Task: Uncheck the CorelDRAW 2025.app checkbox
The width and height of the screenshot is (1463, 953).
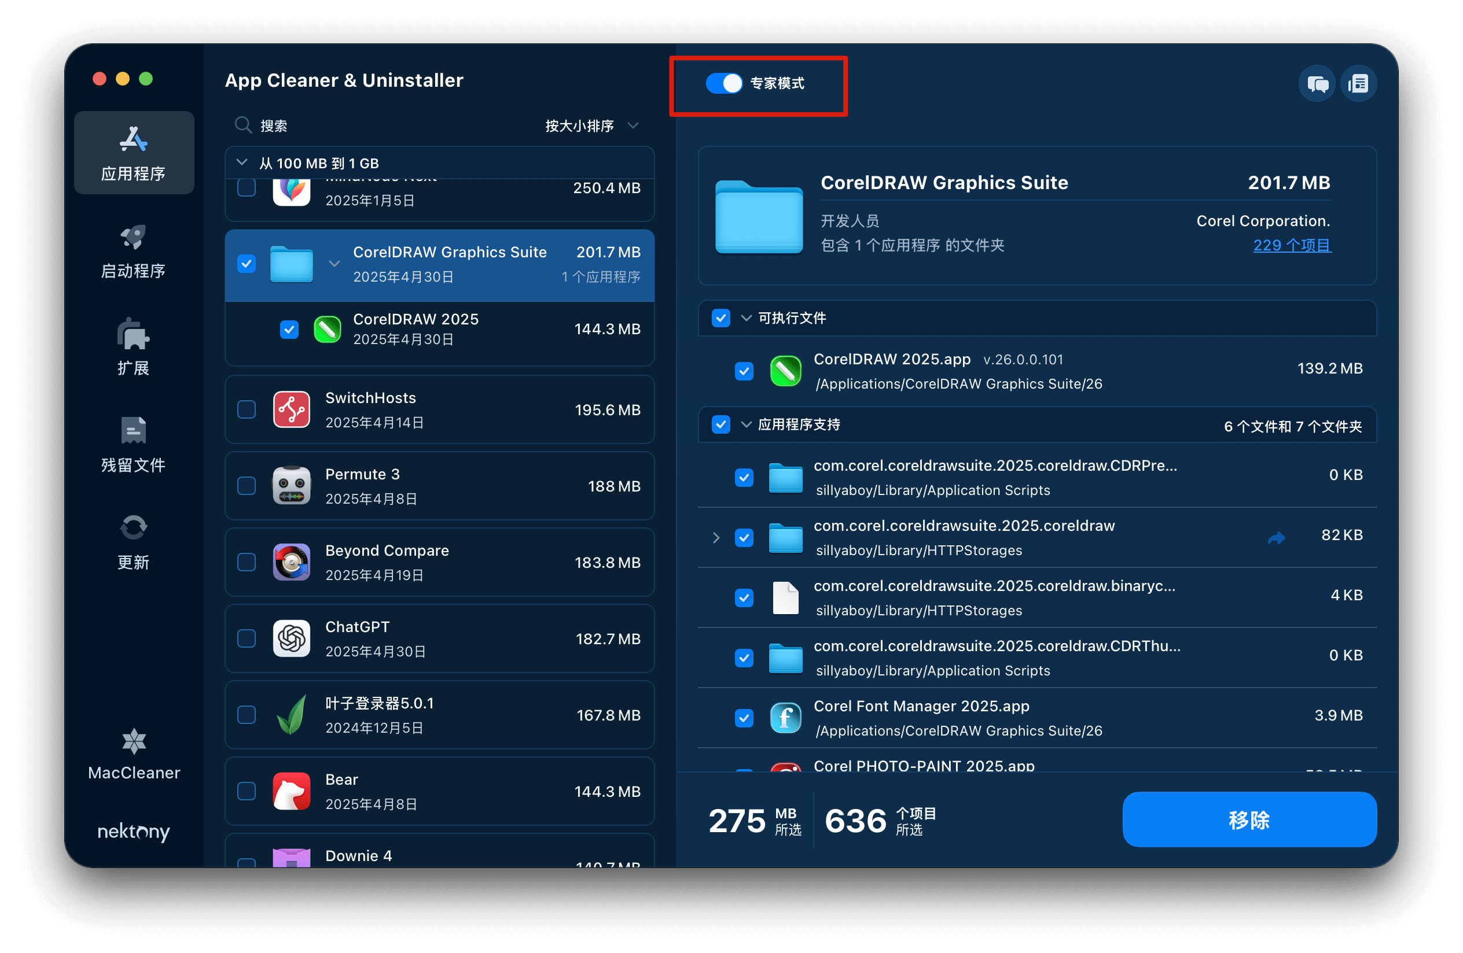Action: 744,371
